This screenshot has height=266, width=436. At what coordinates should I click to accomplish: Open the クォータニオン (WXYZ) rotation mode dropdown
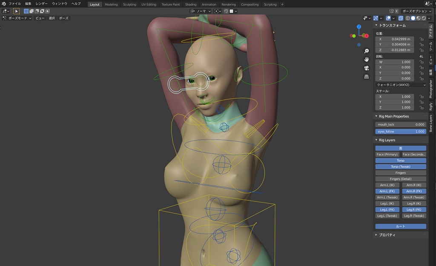[x=401, y=84]
